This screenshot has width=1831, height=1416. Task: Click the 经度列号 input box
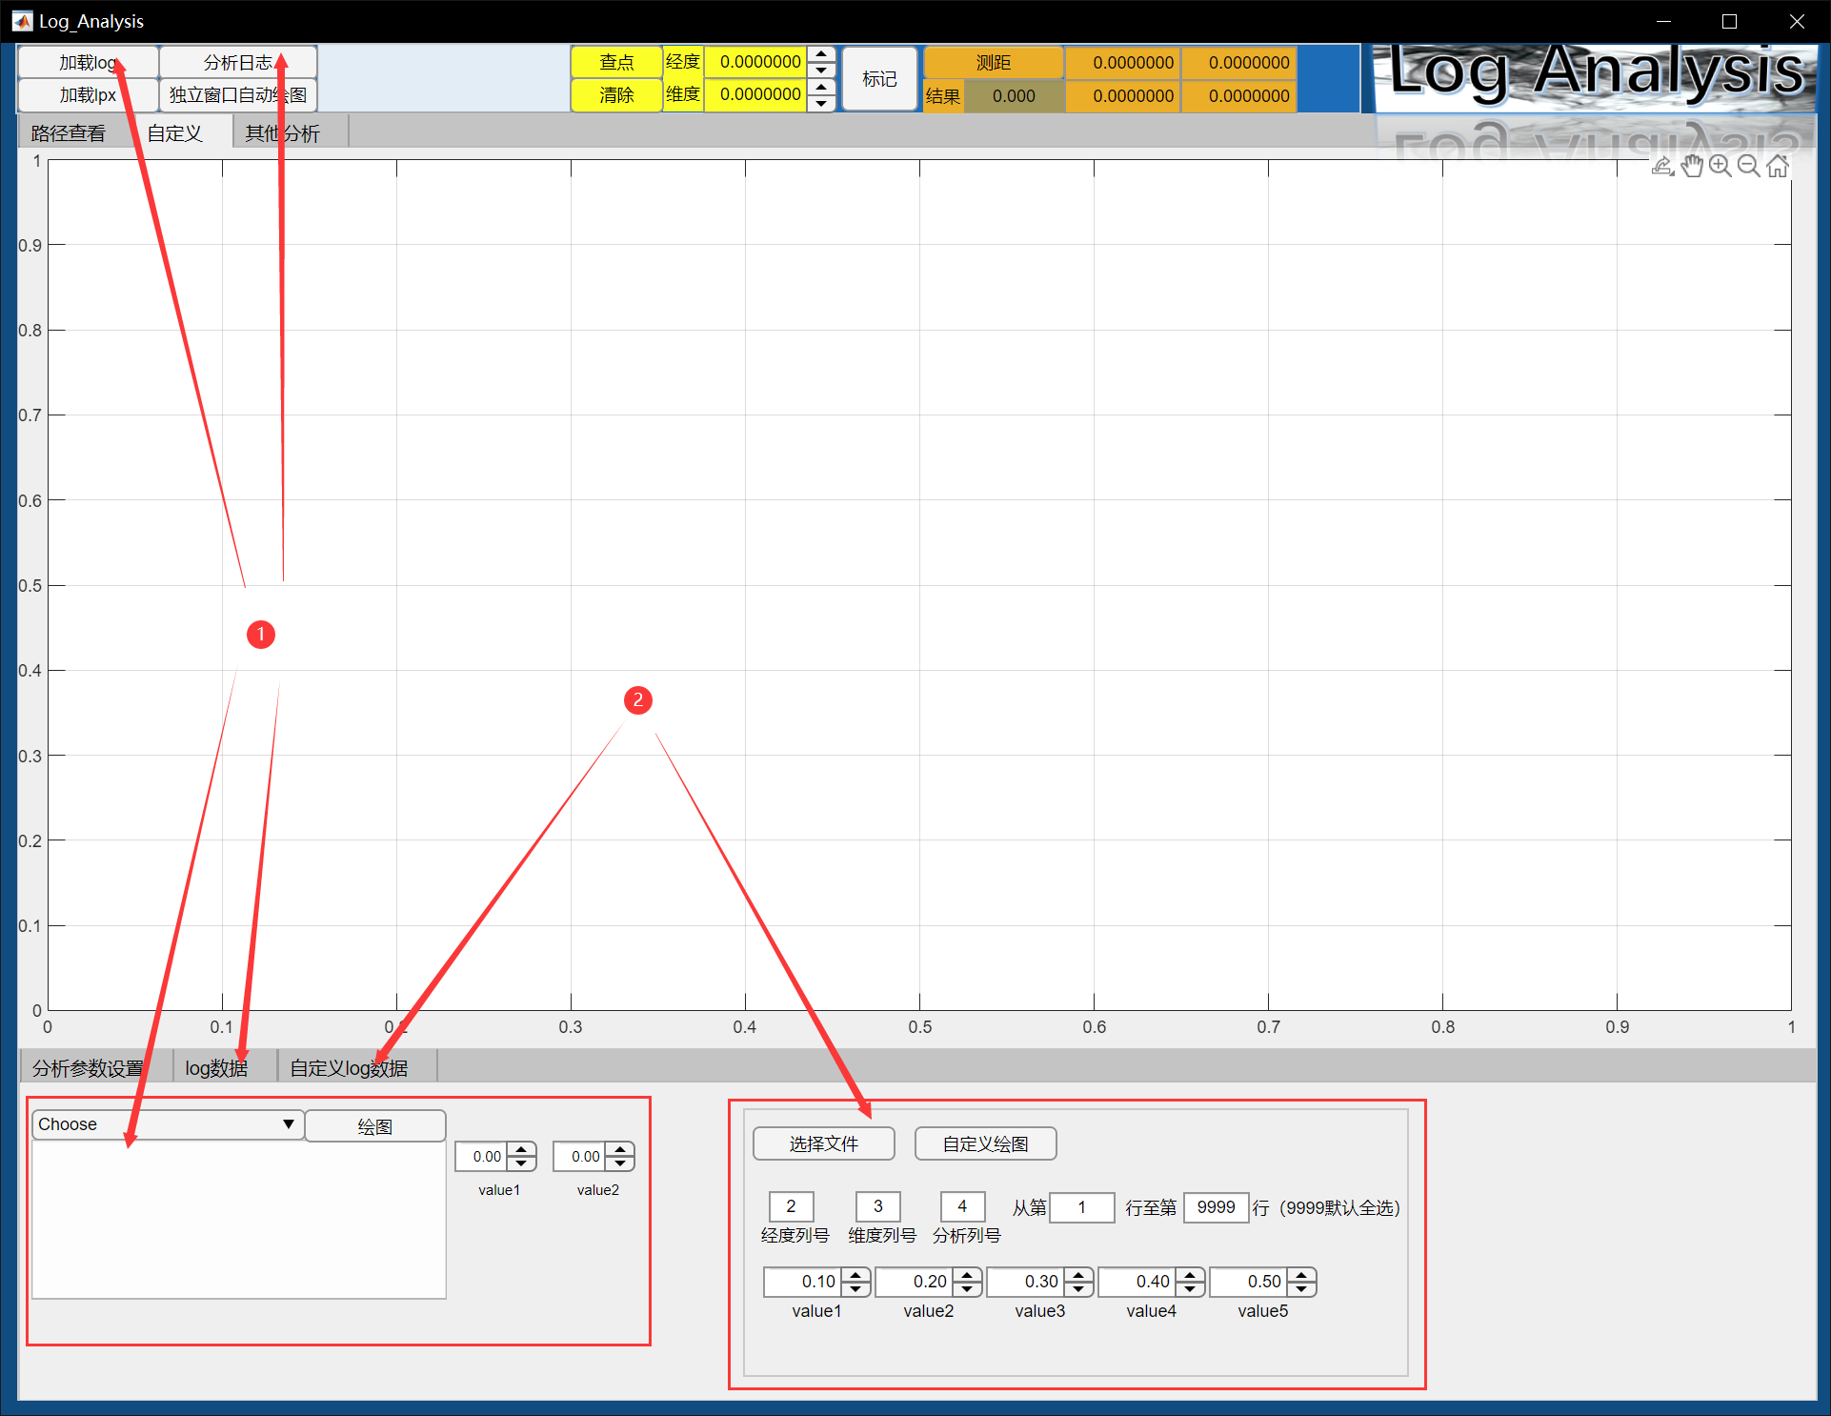pyautogui.click(x=791, y=1206)
